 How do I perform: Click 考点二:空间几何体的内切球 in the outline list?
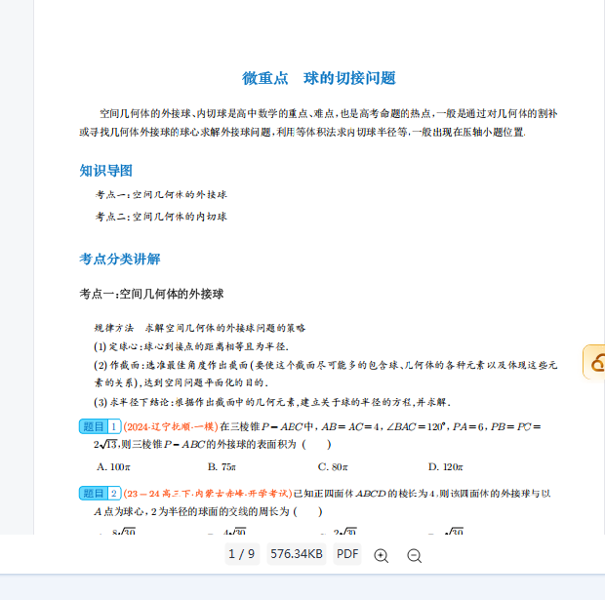click(x=161, y=217)
